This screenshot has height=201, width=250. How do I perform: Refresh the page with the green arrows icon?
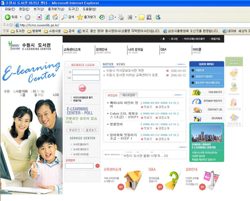tap(47, 17)
